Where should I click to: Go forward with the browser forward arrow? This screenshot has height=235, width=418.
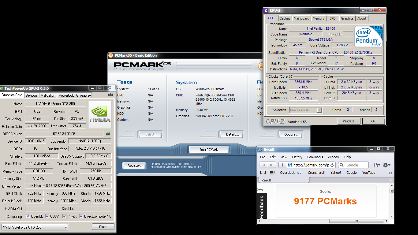coord(272,165)
